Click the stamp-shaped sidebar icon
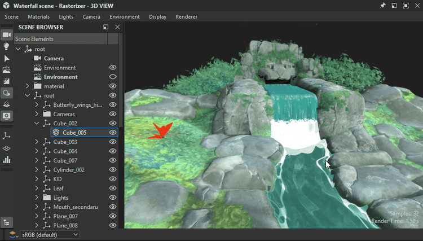This screenshot has width=423, height=241. pos(6,104)
